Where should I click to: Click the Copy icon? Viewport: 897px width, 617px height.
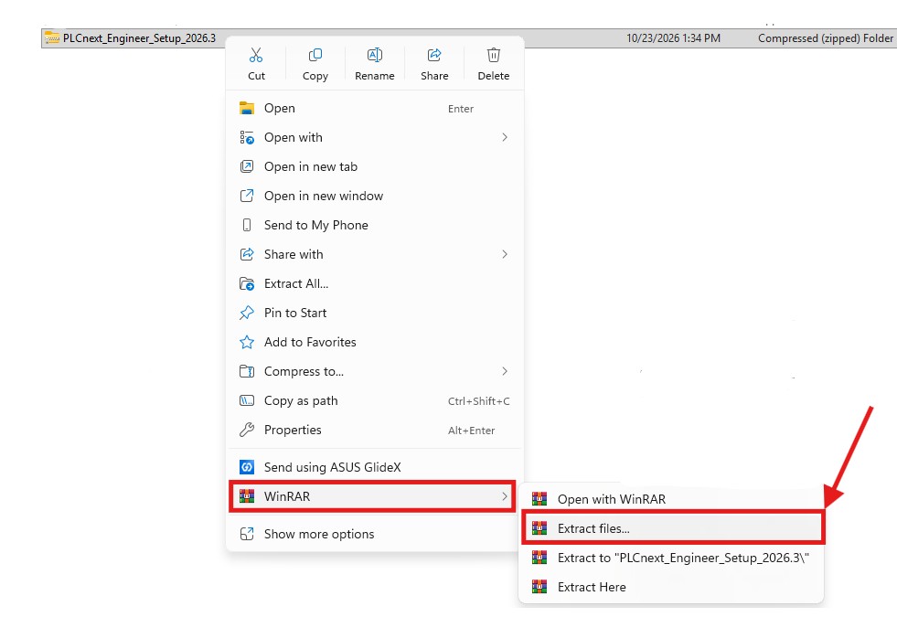(x=315, y=55)
